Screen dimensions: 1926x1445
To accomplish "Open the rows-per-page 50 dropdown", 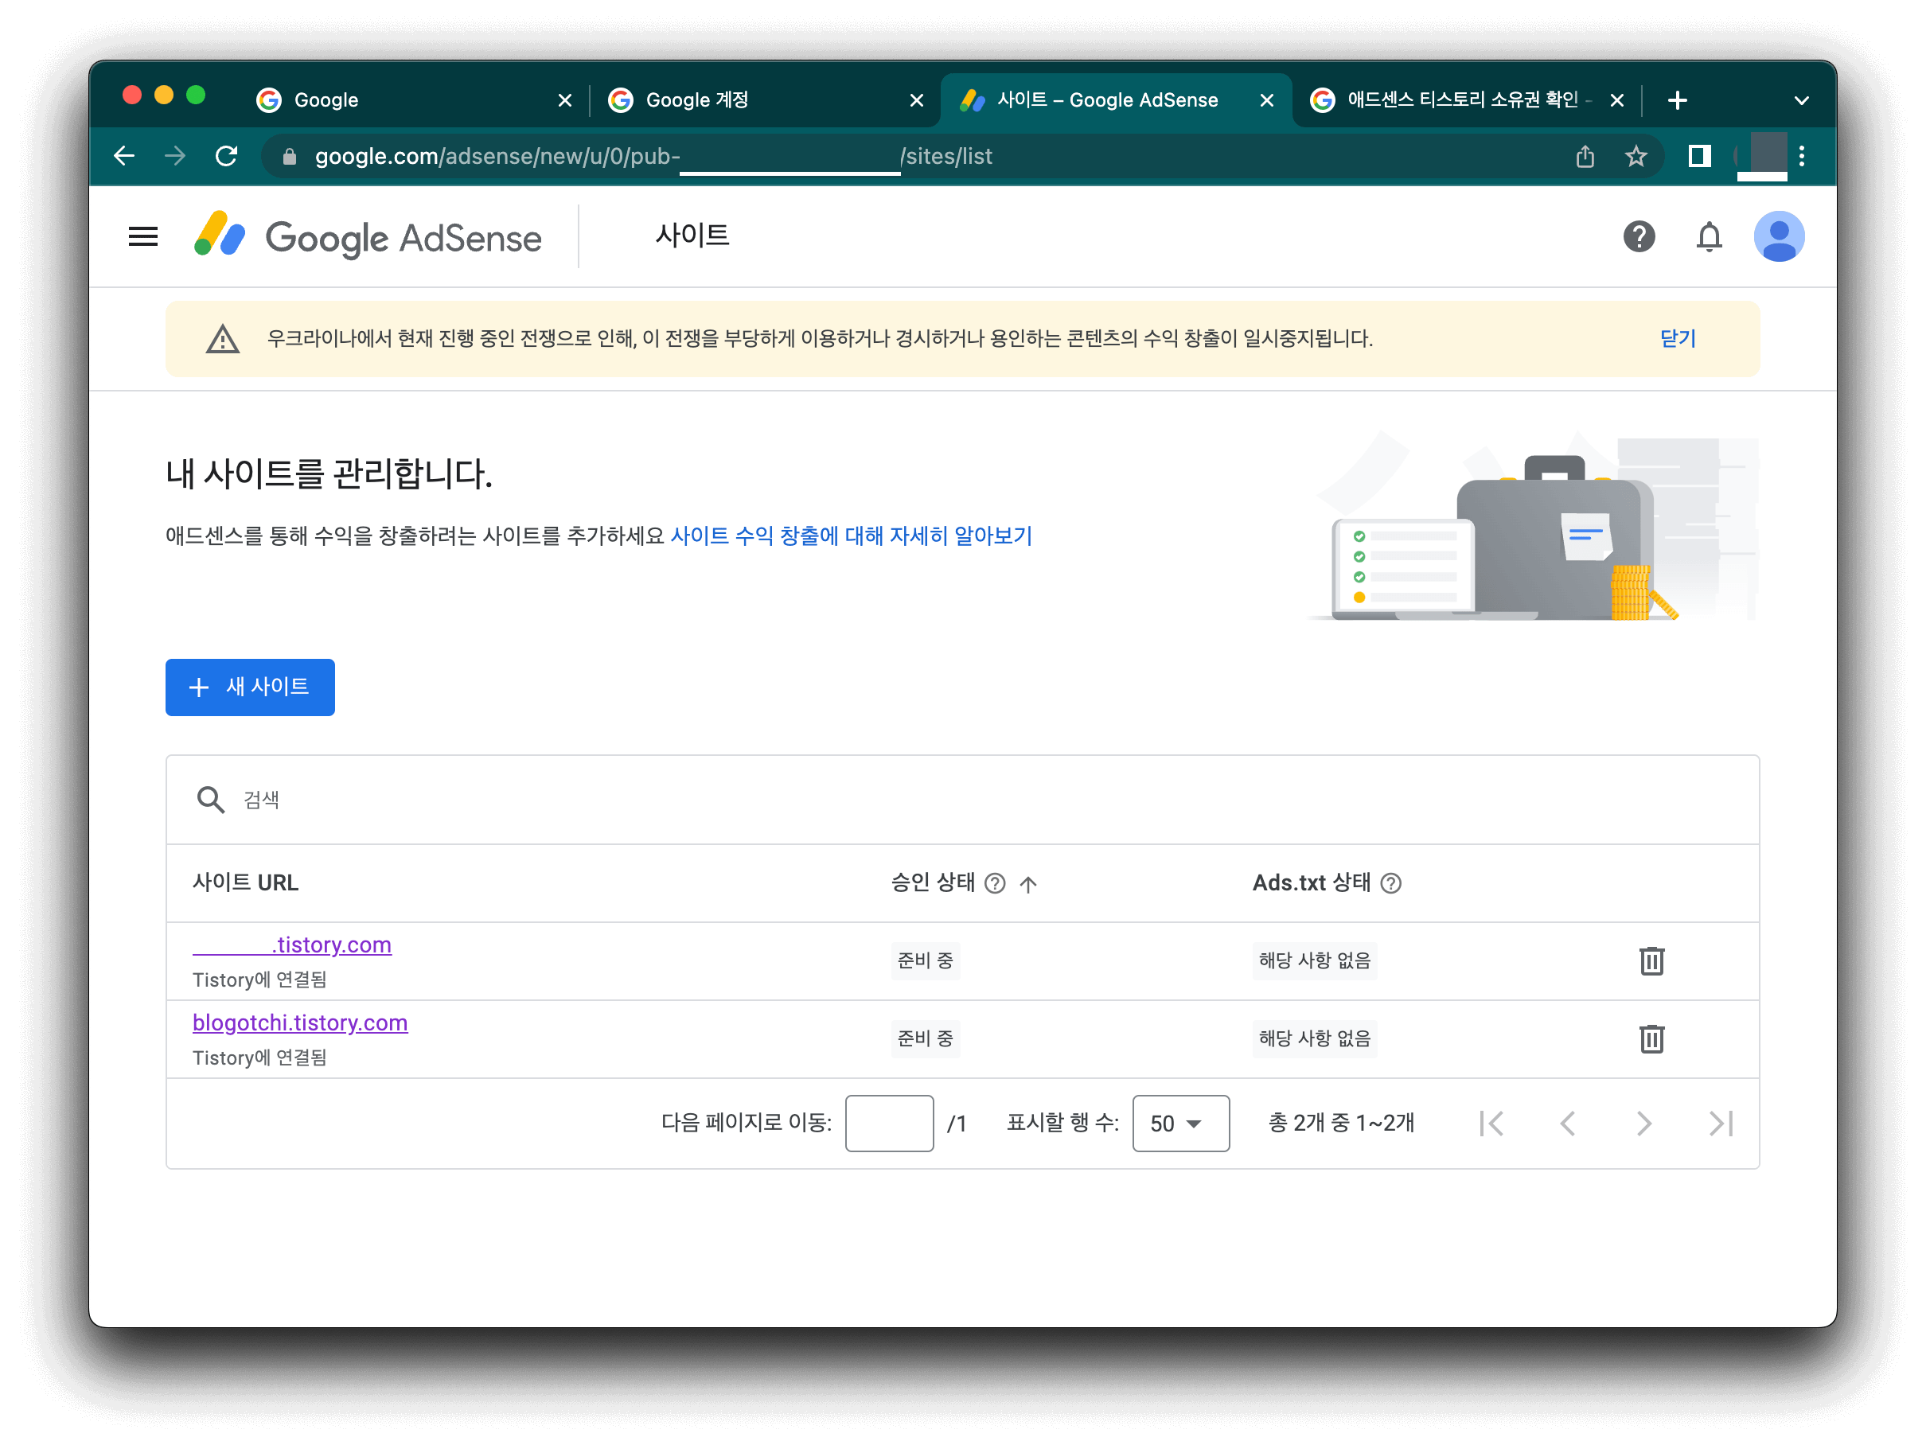I will pyautogui.click(x=1181, y=1123).
